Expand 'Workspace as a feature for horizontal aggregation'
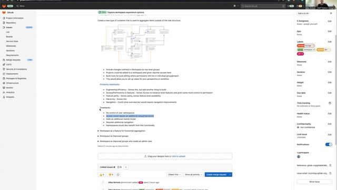 pos(122,131)
